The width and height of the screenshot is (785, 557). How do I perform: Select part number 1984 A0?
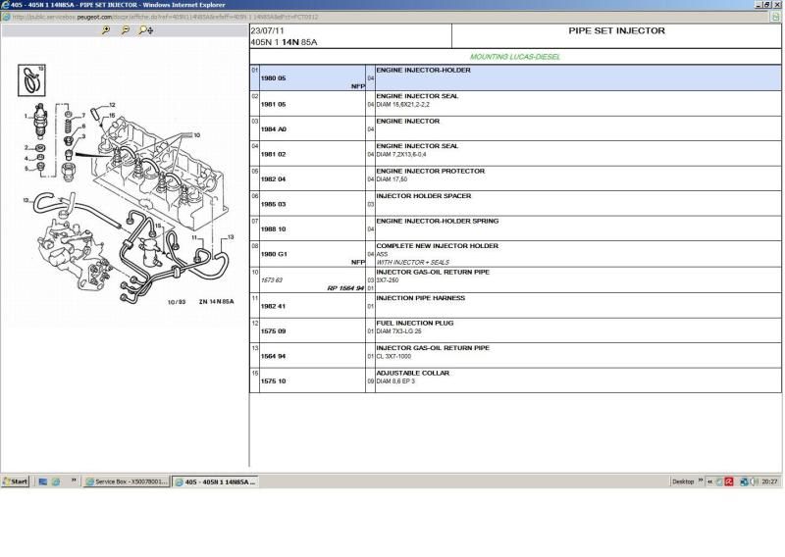click(274, 129)
